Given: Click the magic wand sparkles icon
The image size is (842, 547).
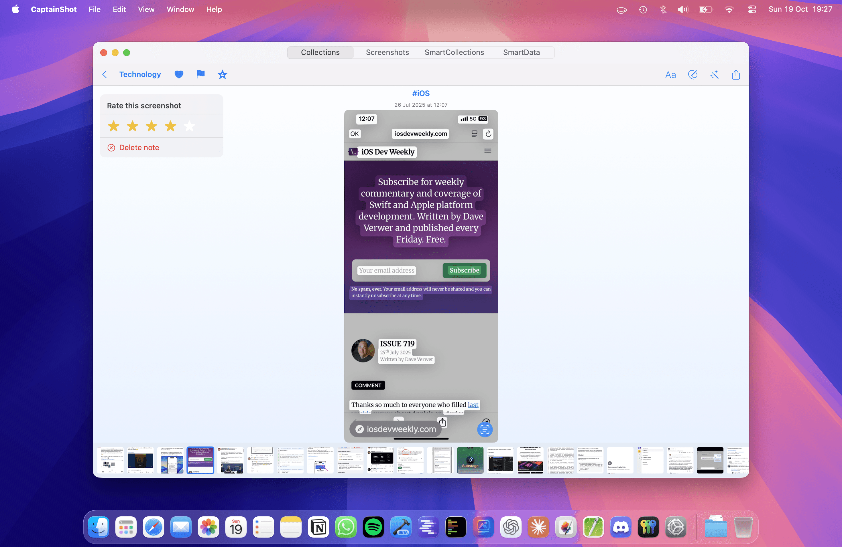Looking at the screenshot, I should click(x=714, y=75).
